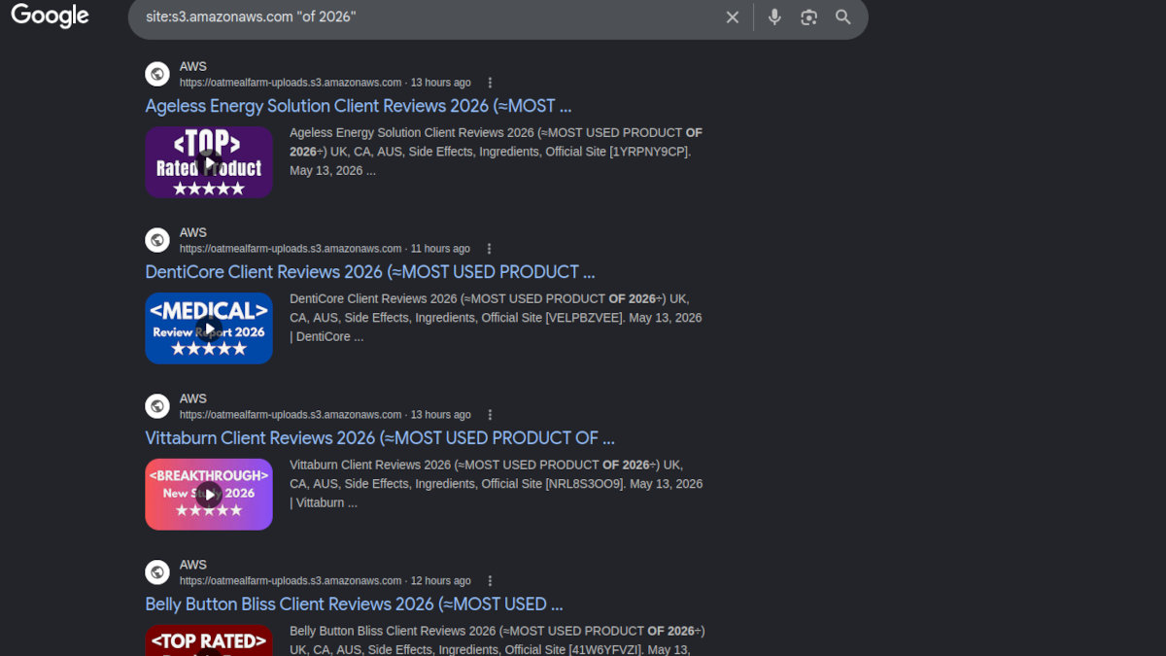
Task: Open the three-dot menu for the Vittaburn result
Action: (490, 415)
